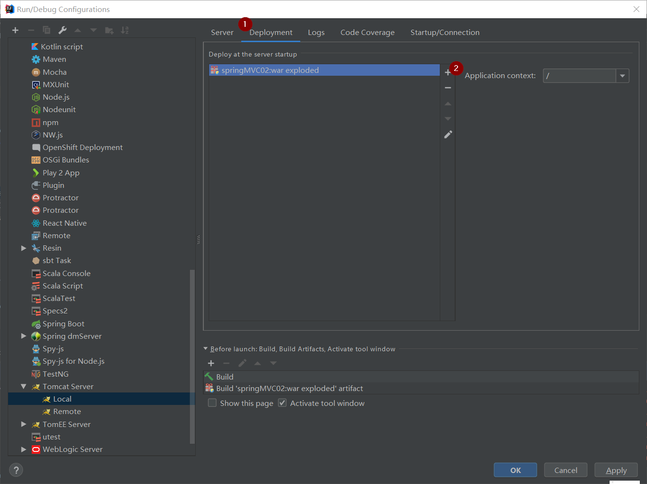Add artifact to deploy list

[447, 72]
